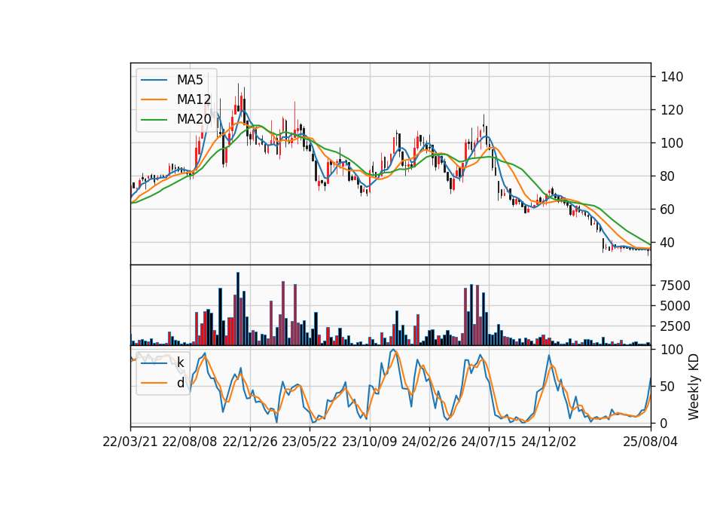723x520 pixels.
Task: Click the 0 KD axis label
Action: [664, 423]
